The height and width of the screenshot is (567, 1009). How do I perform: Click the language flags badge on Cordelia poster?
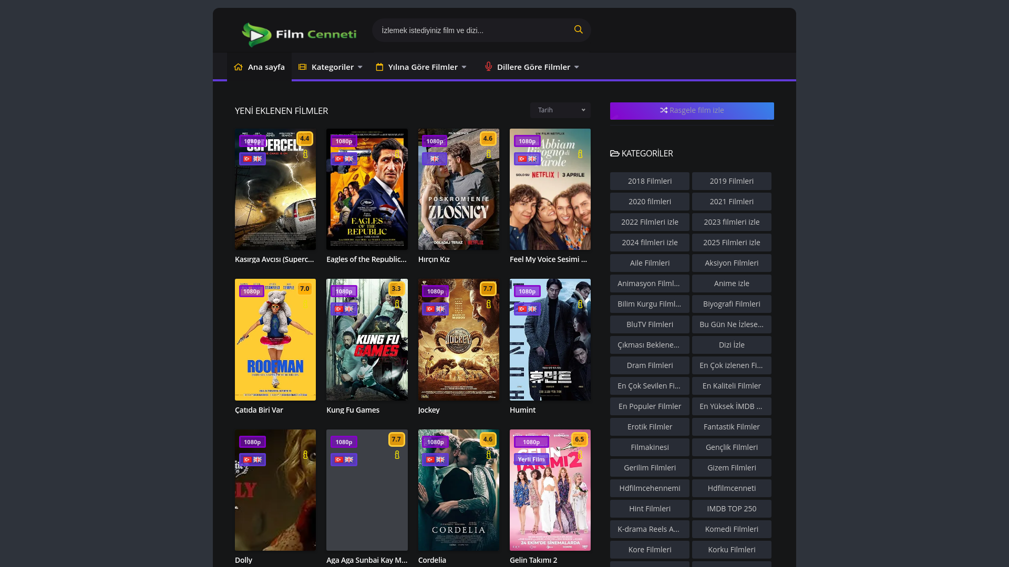(x=435, y=460)
